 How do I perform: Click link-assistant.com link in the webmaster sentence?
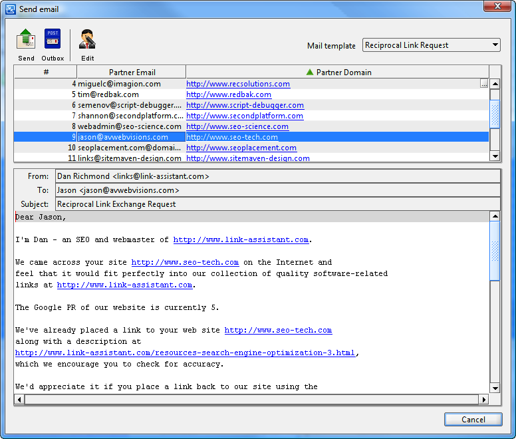pos(241,239)
